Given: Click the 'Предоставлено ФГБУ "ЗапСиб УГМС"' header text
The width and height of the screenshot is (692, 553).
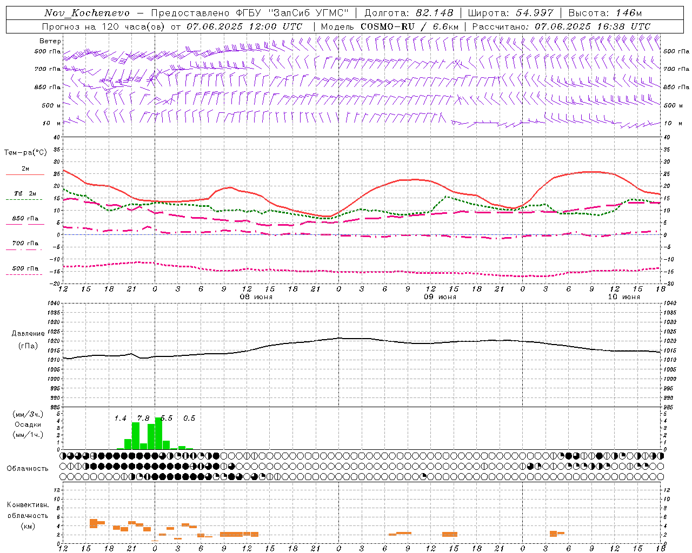Looking at the screenshot, I should click(250, 13).
